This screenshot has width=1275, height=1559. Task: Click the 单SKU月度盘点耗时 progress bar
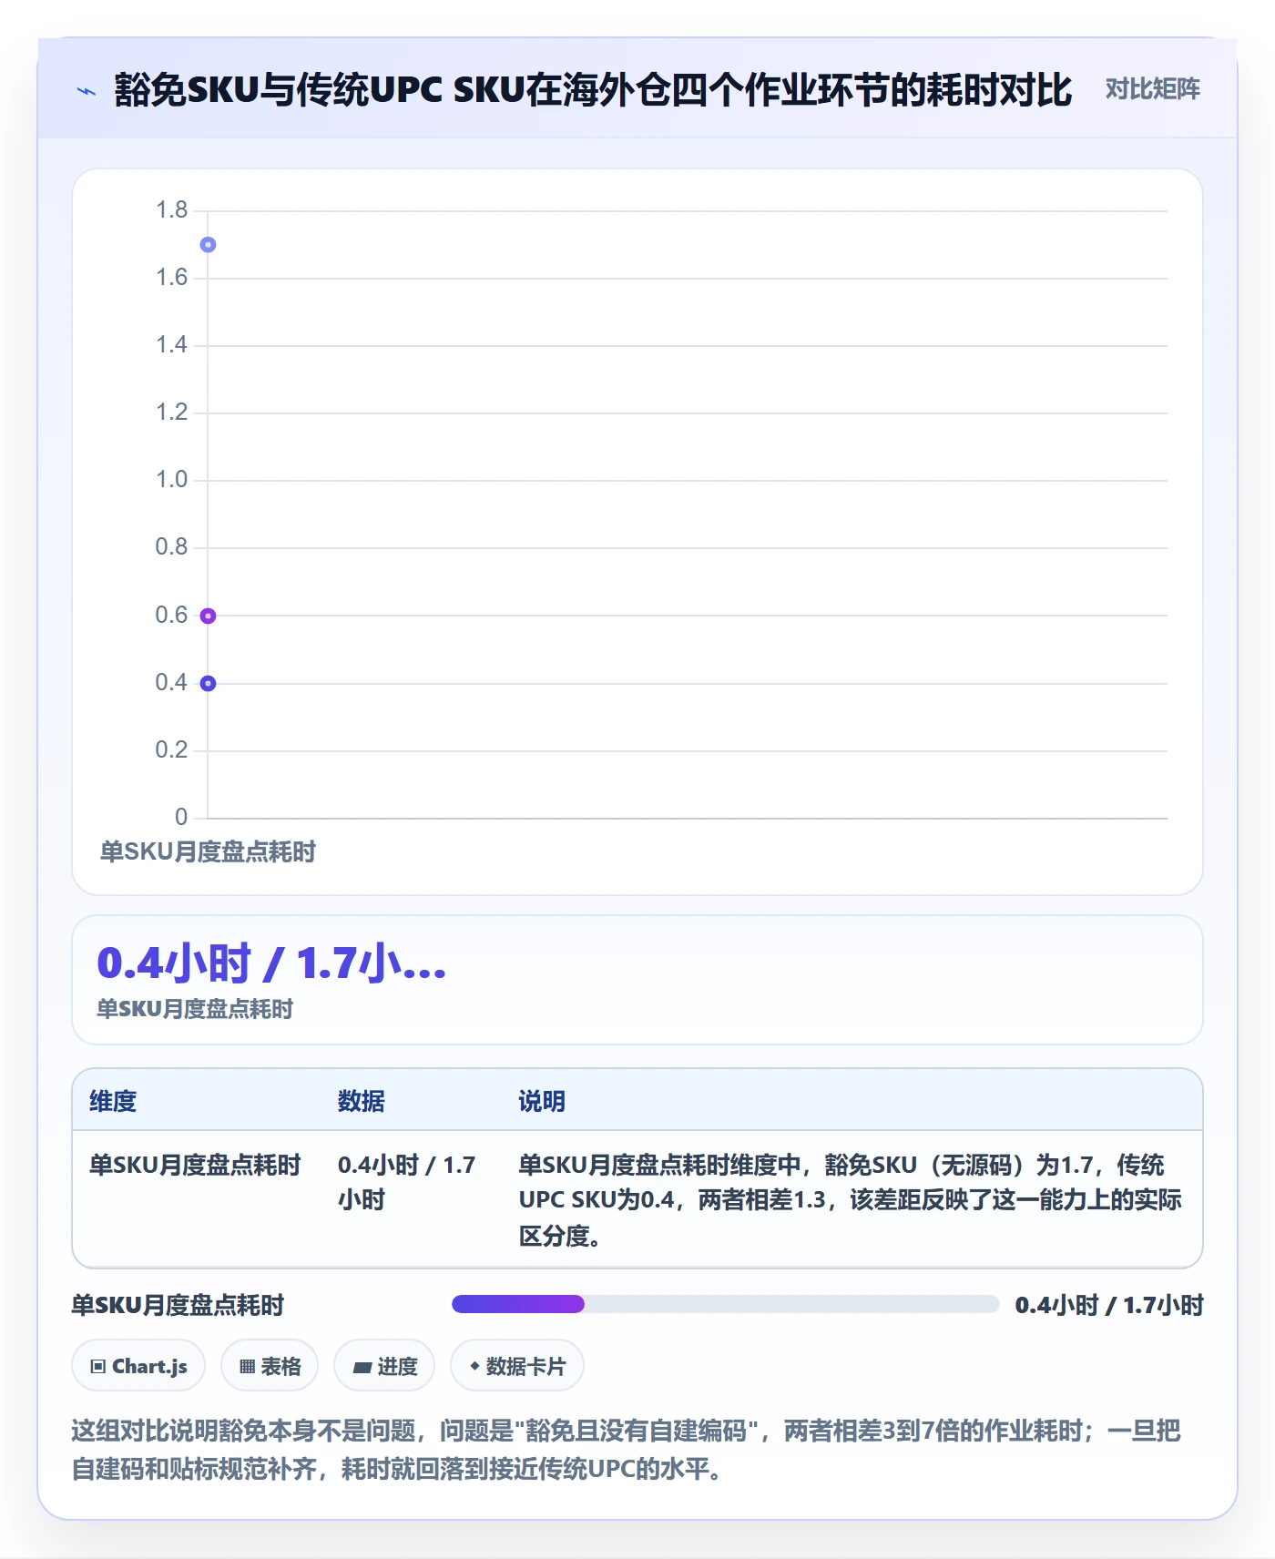(726, 1304)
